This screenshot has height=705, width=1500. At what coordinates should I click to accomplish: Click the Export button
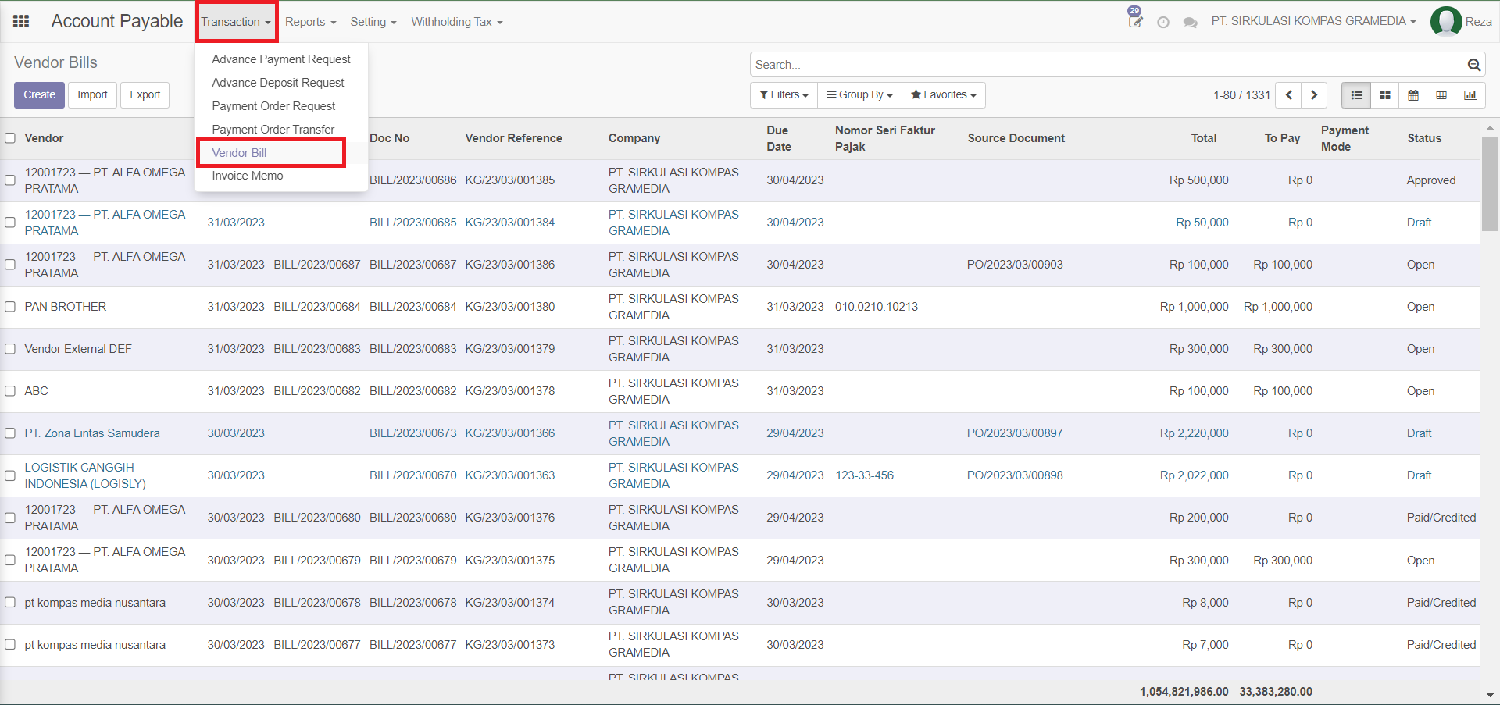pos(145,95)
